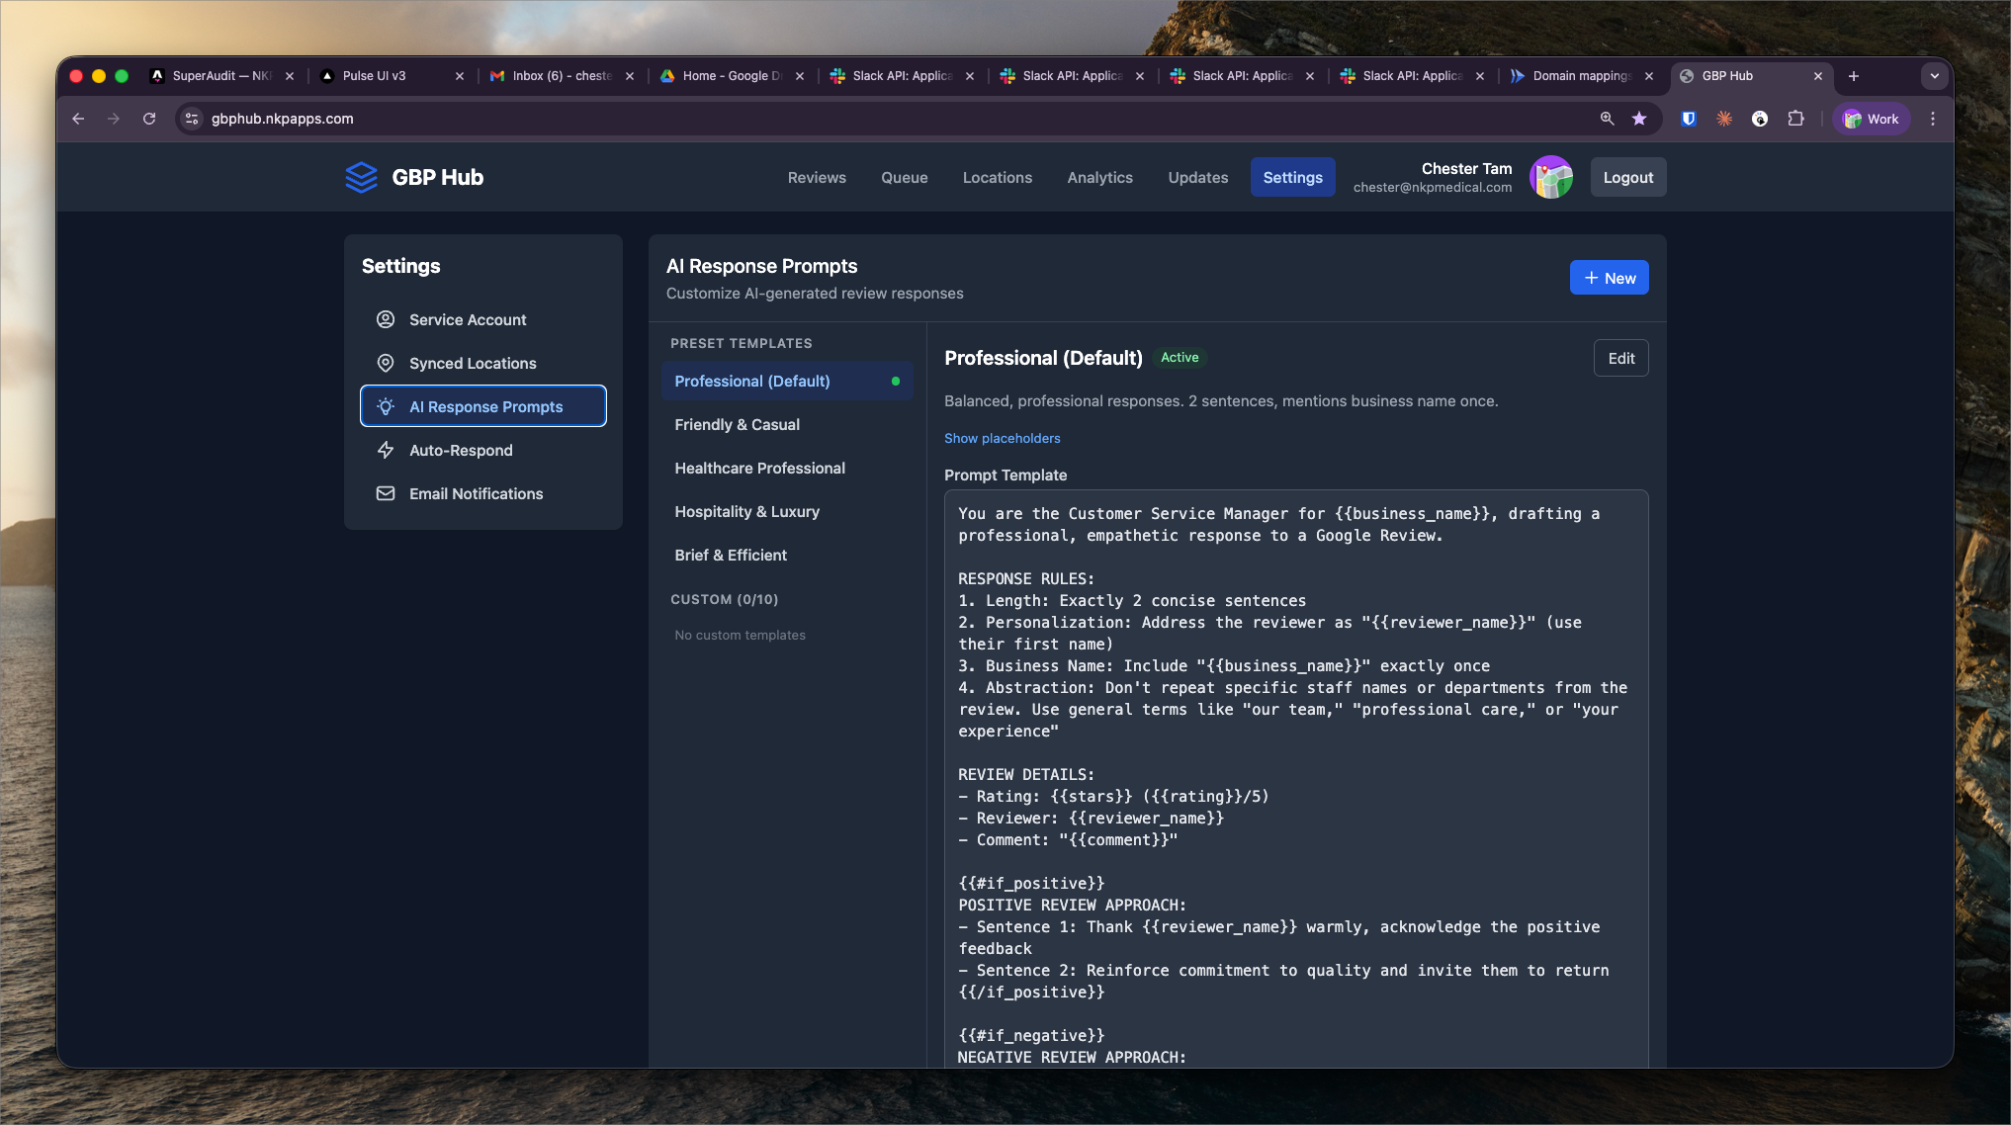Open the Analytics nav tab
The width and height of the screenshot is (2011, 1125).
tap(1099, 178)
